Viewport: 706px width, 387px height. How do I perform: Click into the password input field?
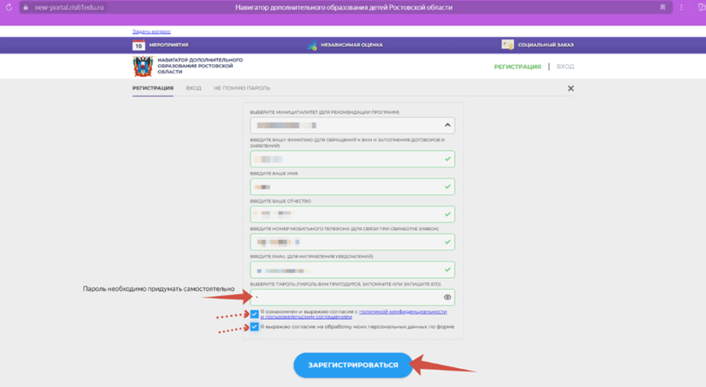click(346, 297)
